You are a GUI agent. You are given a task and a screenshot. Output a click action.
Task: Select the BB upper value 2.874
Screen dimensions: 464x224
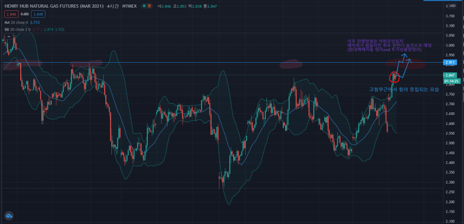pyautogui.click(x=49, y=29)
